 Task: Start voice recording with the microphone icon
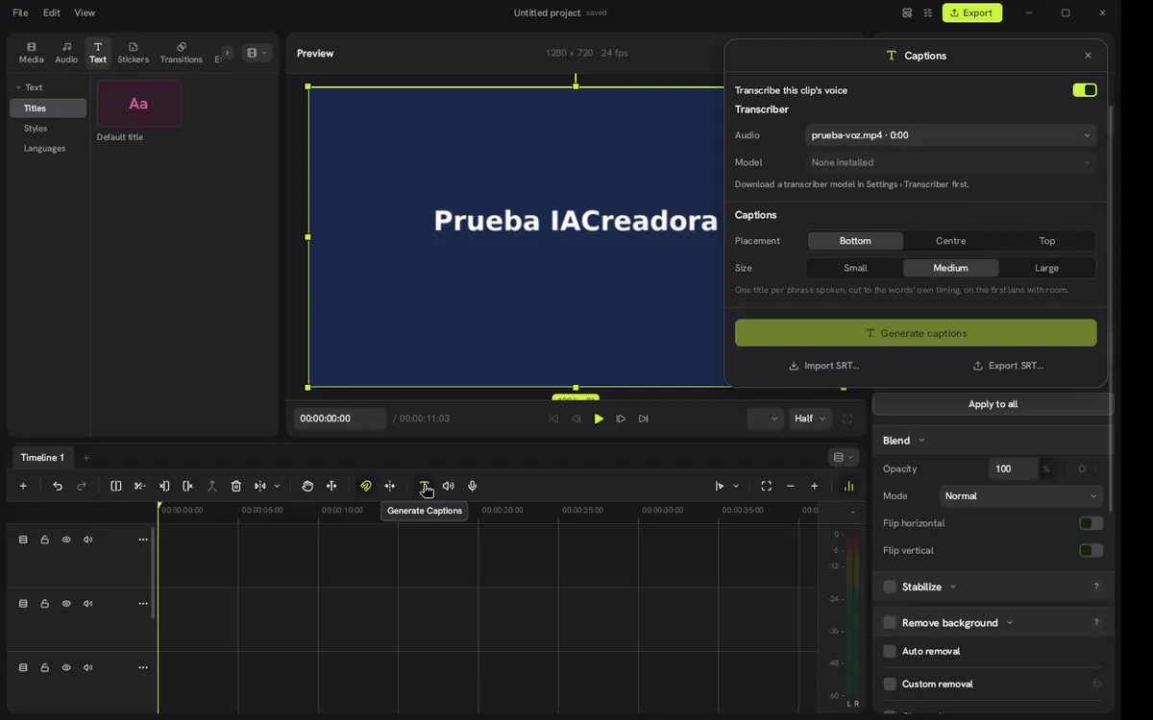click(473, 486)
